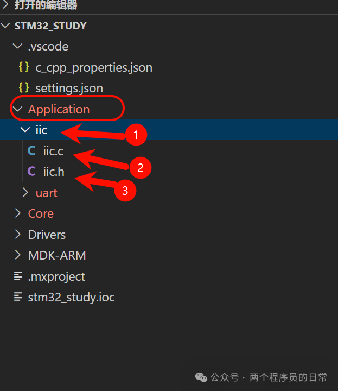
Task: Click the JSON icon beside c_cpp_properties.json
Action: tap(24, 67)
